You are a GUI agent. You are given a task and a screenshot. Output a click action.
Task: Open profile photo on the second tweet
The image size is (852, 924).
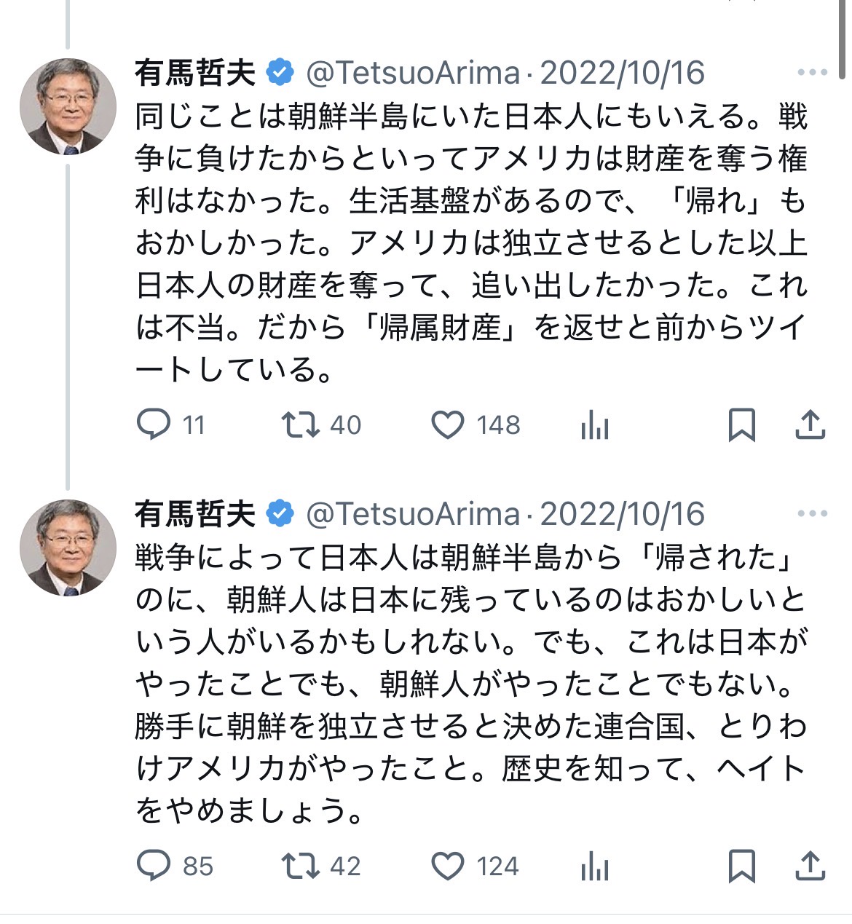click(x=68, y=548)
